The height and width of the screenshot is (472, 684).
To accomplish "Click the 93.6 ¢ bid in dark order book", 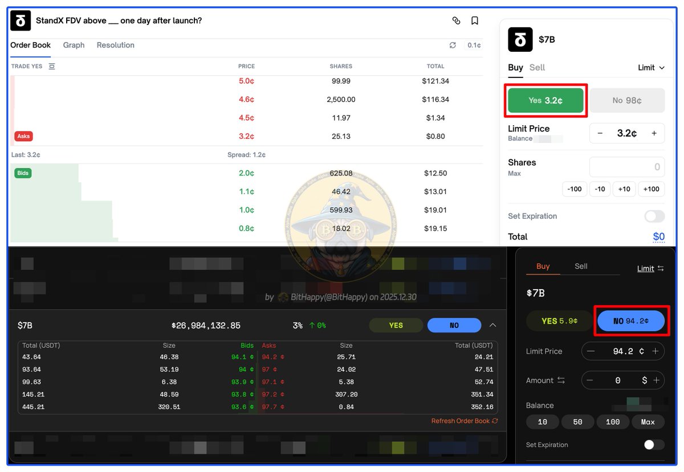I will coord(242,407).
